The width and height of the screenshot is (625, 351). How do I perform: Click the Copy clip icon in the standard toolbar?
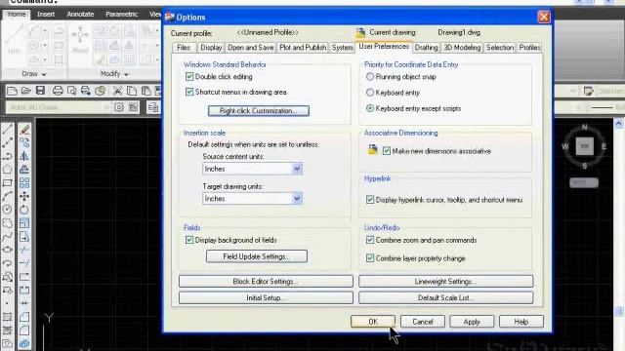tap(131, 91)
